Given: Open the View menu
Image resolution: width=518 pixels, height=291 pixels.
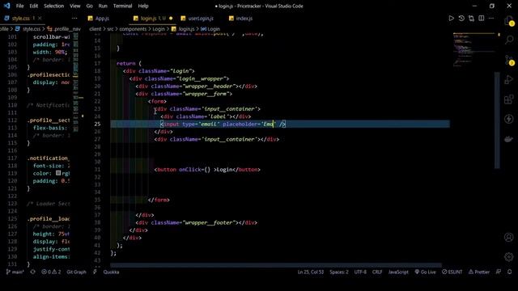Looking at the screenshot, I should point(75,6).
